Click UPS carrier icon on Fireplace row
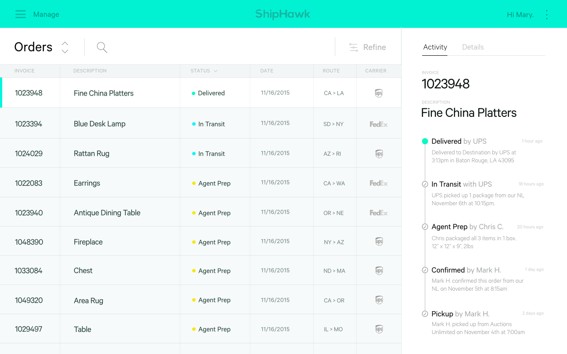This screenshot has height=354, width=567. point(379,242)
